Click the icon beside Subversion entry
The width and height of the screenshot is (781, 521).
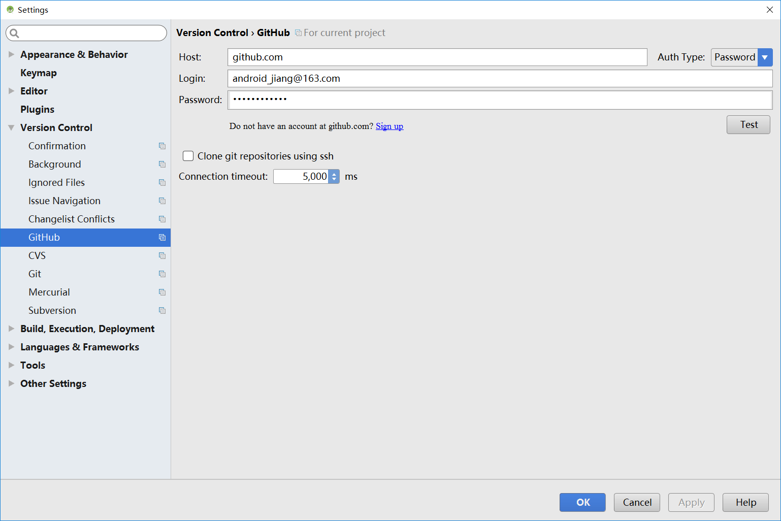click(162, 310)
